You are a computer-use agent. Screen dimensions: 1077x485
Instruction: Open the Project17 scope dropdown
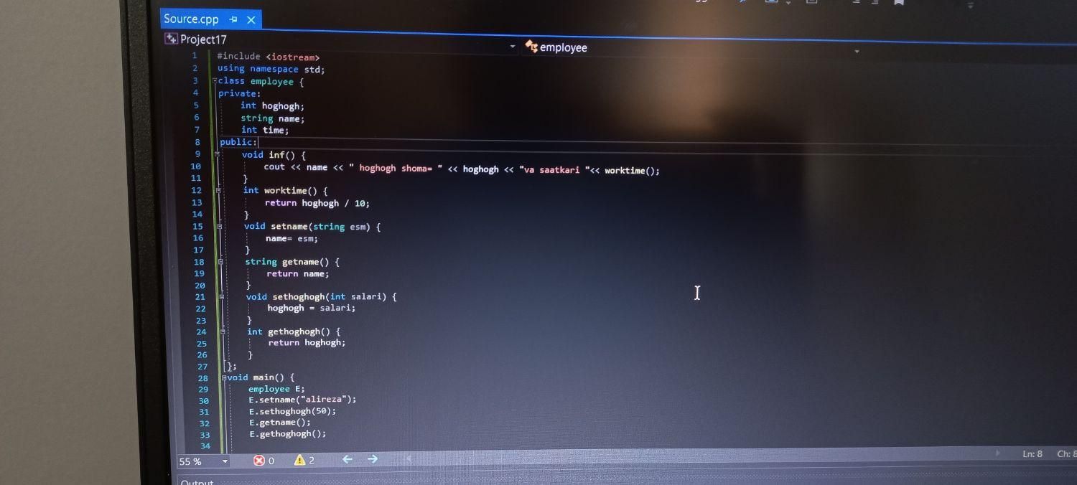pos(513,47)
